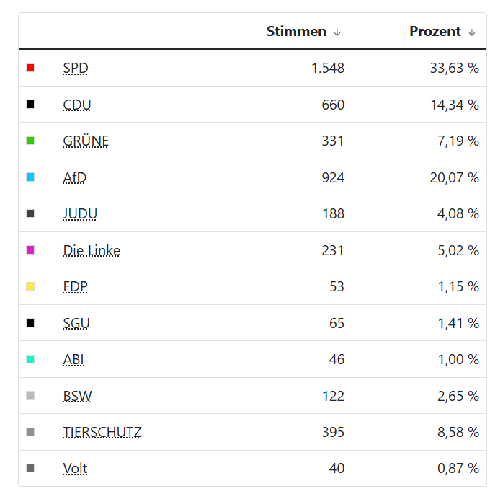
Task: Click the red SPD color swatch
Action: tap(30, 68)
